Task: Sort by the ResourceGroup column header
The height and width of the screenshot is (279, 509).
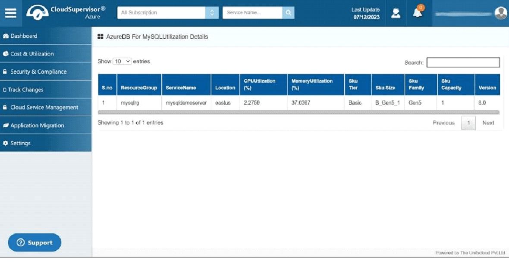Action: point(139,84)
